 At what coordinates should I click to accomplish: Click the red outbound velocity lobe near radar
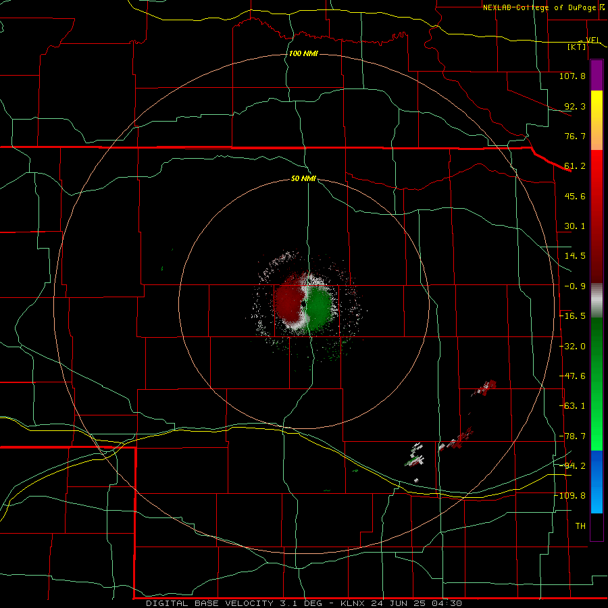[289, 302]
